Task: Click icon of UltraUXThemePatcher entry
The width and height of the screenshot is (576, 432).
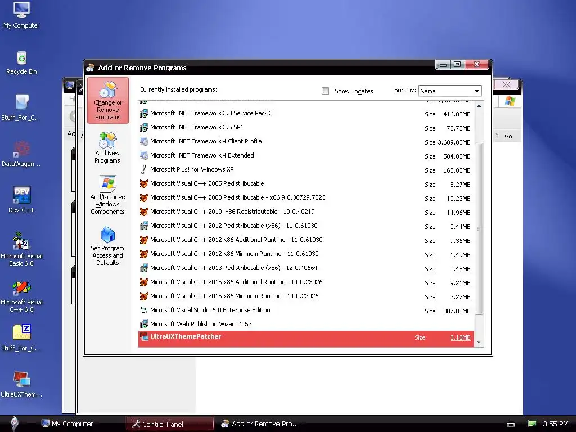Action: [x=144, y=336]
